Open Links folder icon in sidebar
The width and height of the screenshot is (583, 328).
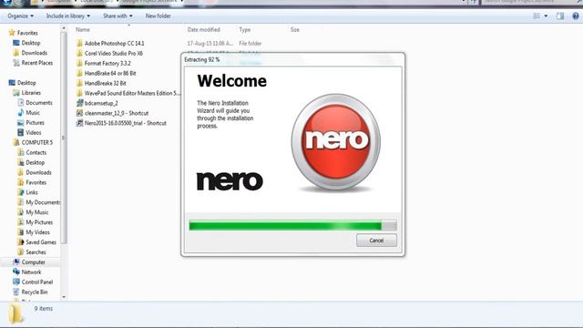pos(21,192)
